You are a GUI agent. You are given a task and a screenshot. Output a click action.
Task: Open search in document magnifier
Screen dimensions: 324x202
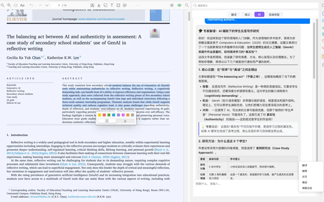[187, 5]
